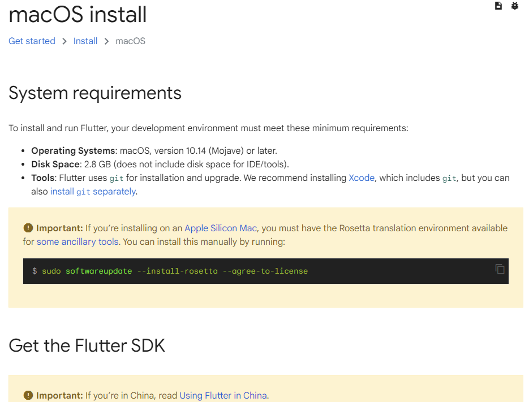Image resolution: width=529 pixels, height=402 pixels.
Task: Click the macOS breadcrumb item
Action: [130, 41]
